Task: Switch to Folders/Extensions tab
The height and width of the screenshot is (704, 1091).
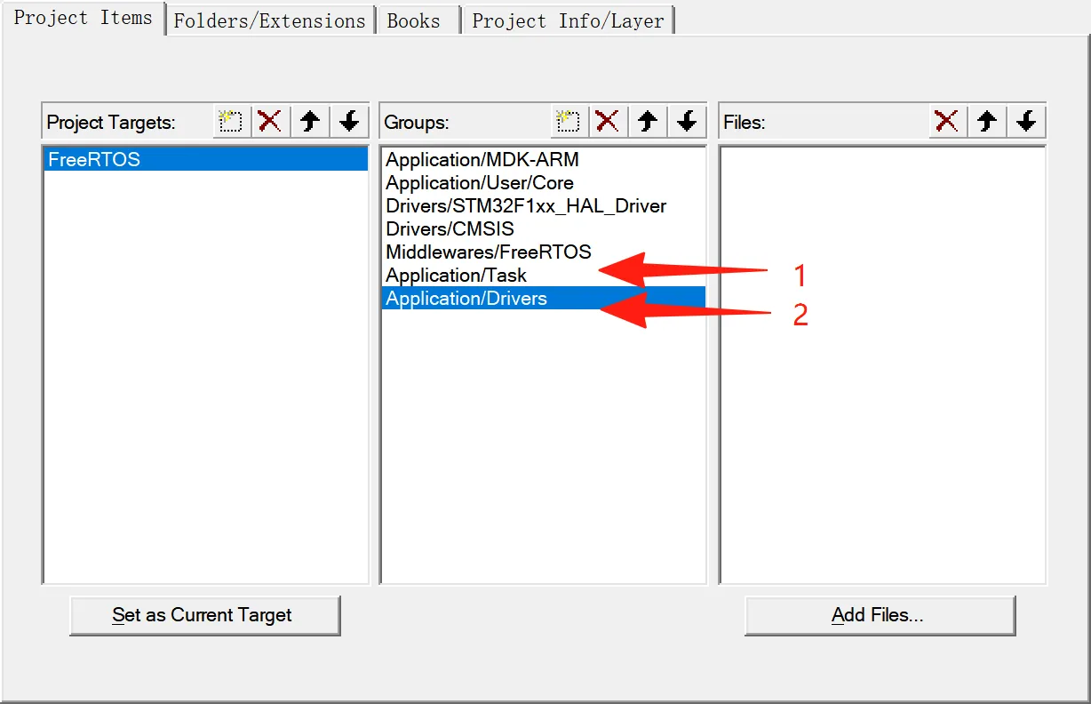Action: point(269,20)
